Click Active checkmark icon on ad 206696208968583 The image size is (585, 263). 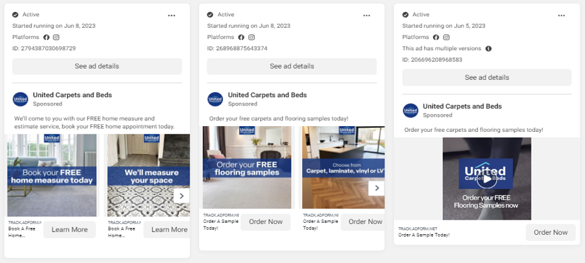click(405, 14)
